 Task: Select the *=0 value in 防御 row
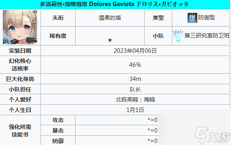[153, 141]
